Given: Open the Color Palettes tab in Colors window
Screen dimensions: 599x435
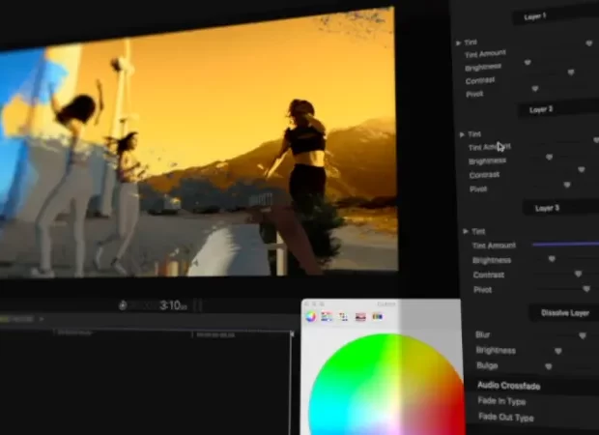Looking at the screenshot, I should tap(343, 316).
